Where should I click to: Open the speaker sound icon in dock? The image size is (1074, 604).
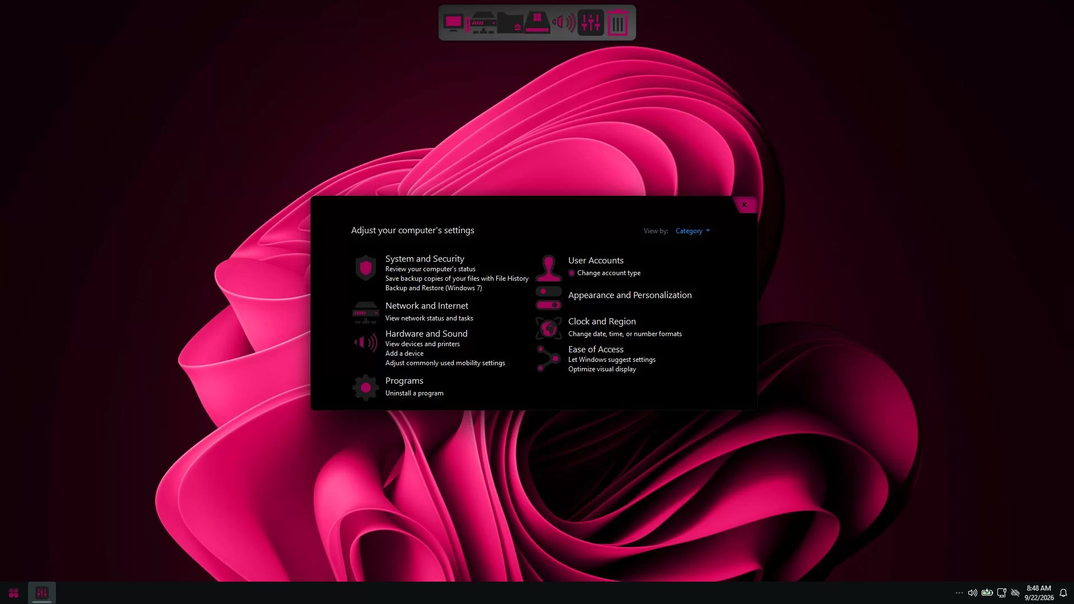pyautogui.click(x=564, y=23)
